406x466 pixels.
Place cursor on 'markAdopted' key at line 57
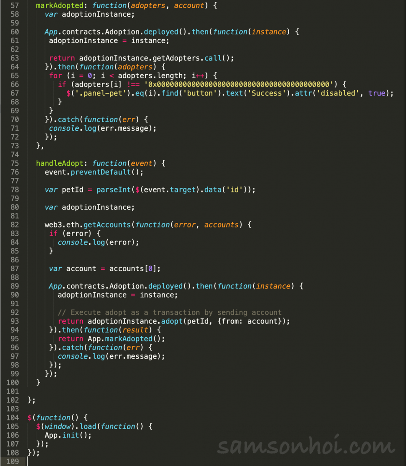(60, 5)
